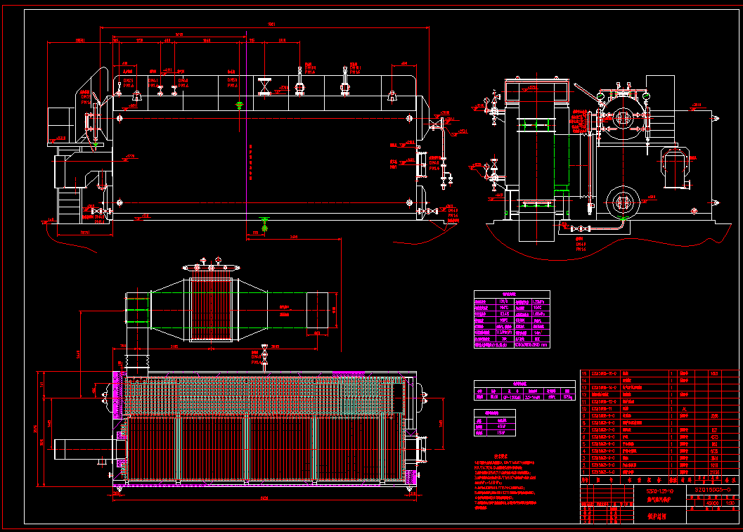Click the 1:30 scale value in title block
The width and height of the screenshot is (743, 532).
(730, 503)
